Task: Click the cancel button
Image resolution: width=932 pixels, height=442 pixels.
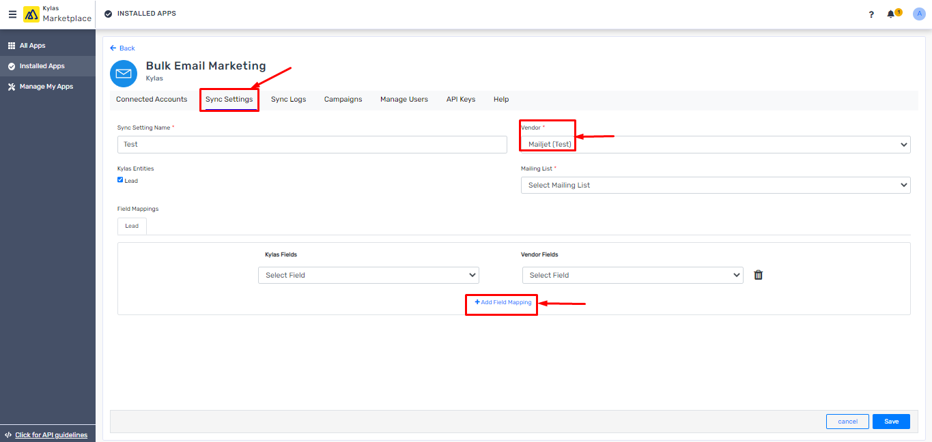Action: pos(847,422)
